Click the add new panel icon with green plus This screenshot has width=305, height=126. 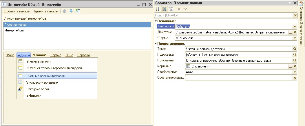[77, 11]
